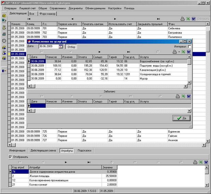This screenshot has width=211, height=194.
Task: Confirm dialog with the Да button
Action: [182, 118]
